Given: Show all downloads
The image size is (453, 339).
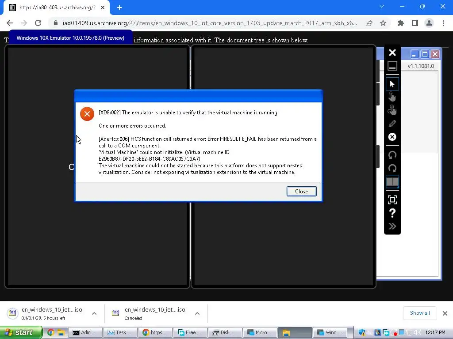Looking at the screenshot, I should [420, 313].
